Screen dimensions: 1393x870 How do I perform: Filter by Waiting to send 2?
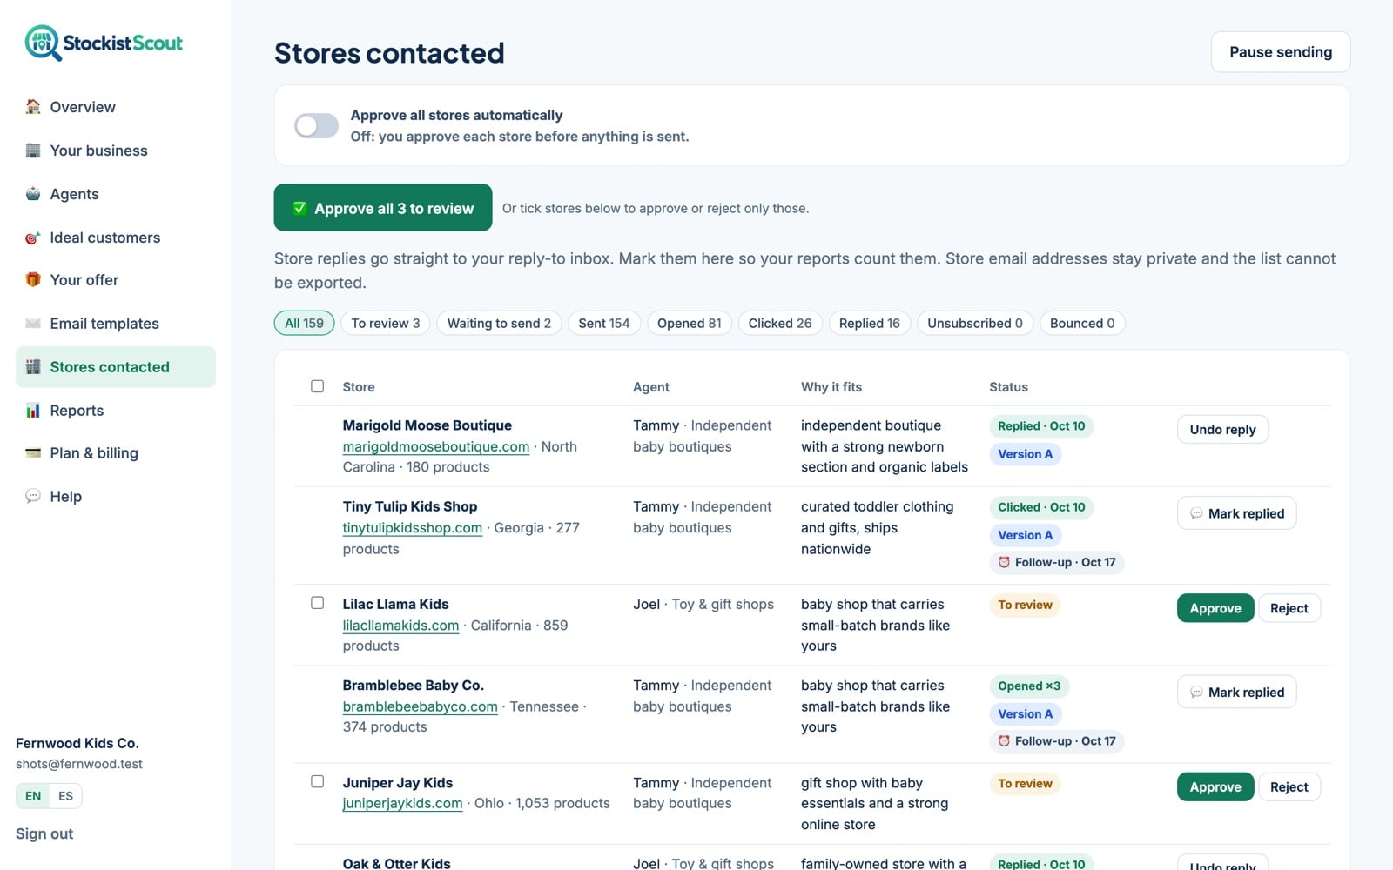499,323
